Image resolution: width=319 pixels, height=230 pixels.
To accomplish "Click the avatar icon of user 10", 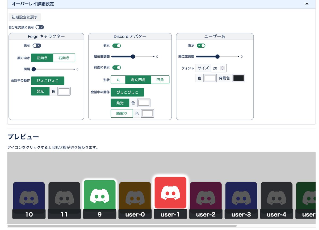I will pyautogui.click(x=29, y=196).
